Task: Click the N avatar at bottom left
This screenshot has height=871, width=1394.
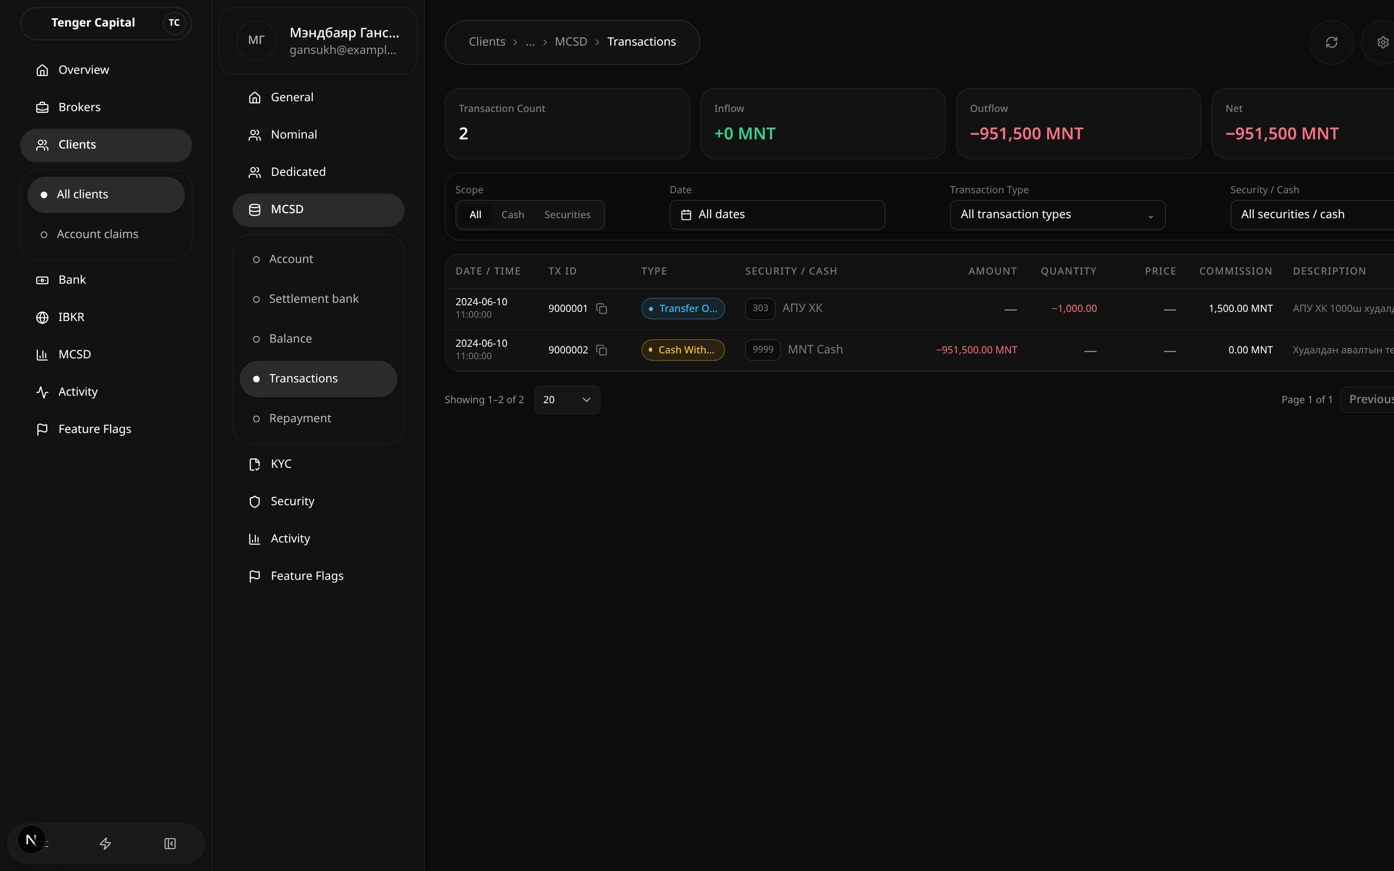Action: 31,840
